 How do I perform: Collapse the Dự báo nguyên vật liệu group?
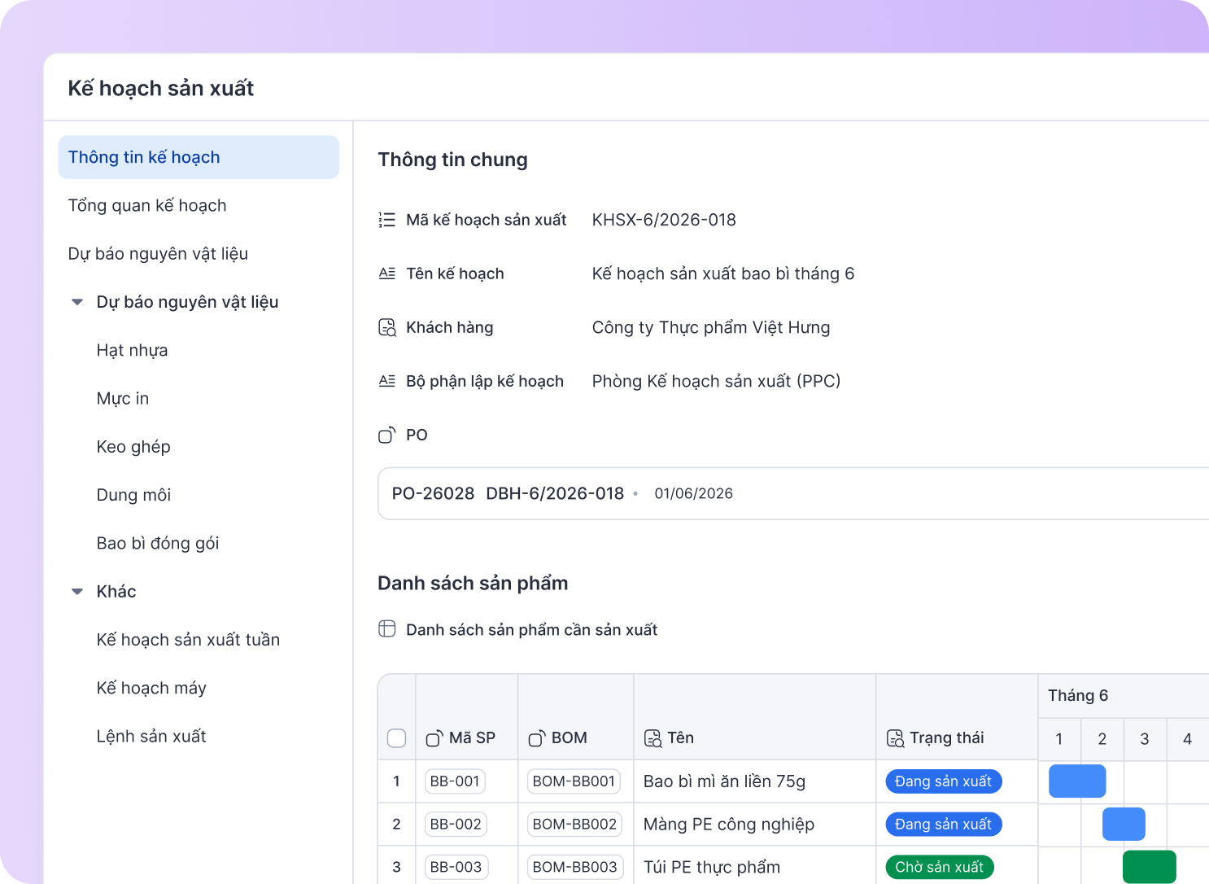(77, 302)
